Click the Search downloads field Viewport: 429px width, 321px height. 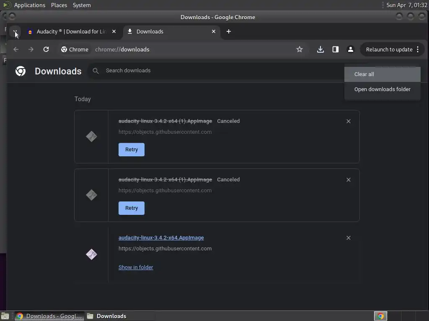pos(216,71)
